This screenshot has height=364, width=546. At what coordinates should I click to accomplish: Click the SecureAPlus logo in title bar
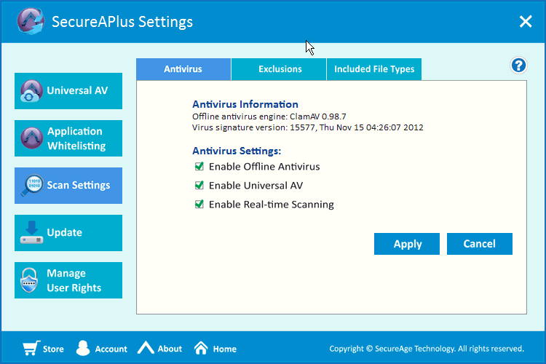[x=32, y=22]
